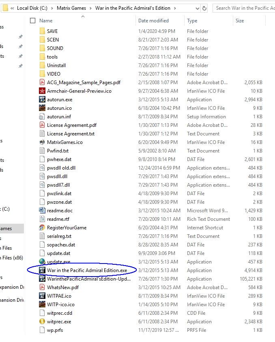Screen dimensions: 275x342
Task: Click the Armchair-General-Preview.ico star icon
Action: 42,91
